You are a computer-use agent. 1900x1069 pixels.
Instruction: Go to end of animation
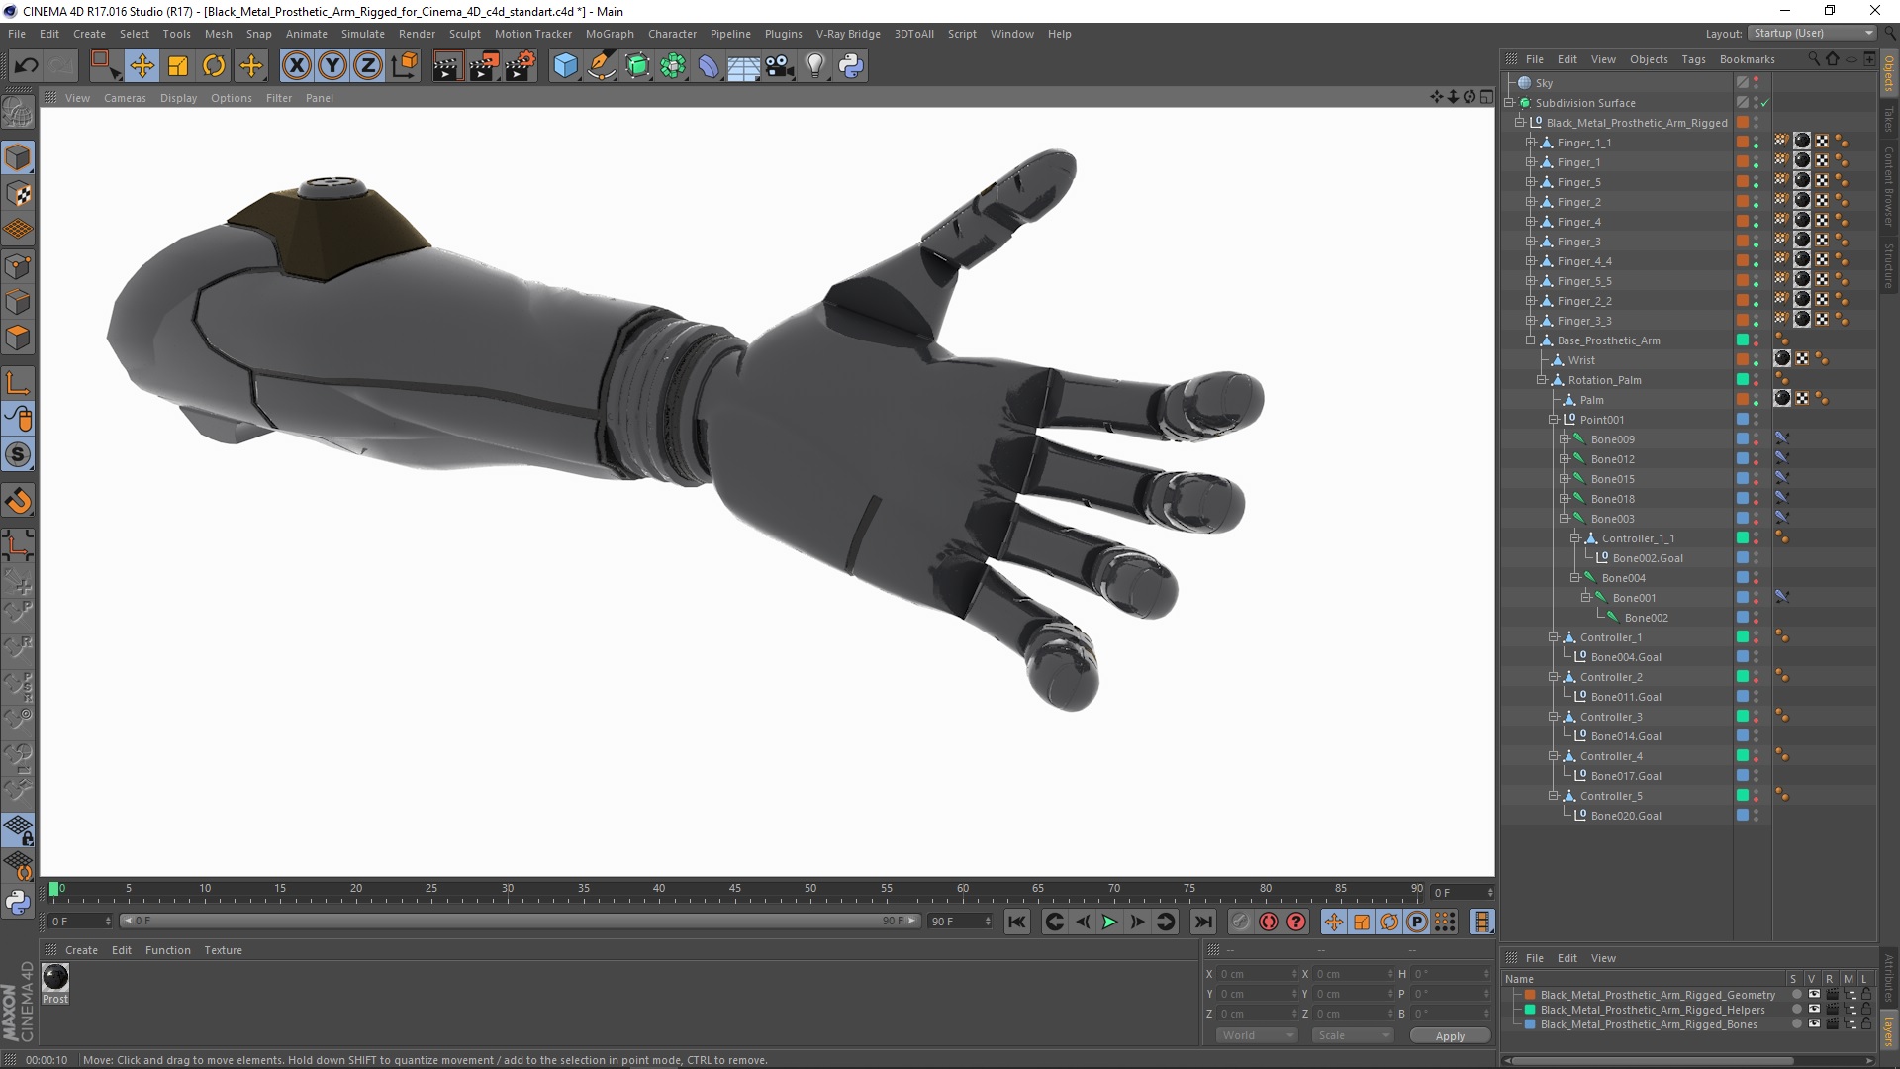1202,922
